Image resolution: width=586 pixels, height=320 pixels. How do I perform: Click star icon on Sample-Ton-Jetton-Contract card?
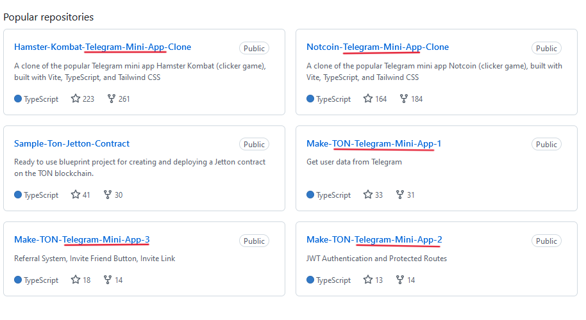[x=76, y=195]
